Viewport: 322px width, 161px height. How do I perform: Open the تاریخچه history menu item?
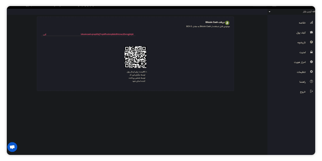point(302,43)
